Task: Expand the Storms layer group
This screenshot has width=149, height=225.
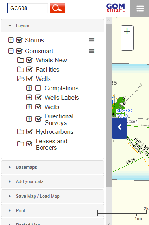Action: 11,40
